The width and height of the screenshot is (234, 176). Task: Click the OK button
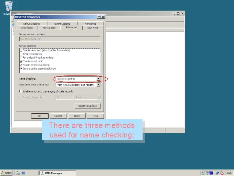(40, 116)
